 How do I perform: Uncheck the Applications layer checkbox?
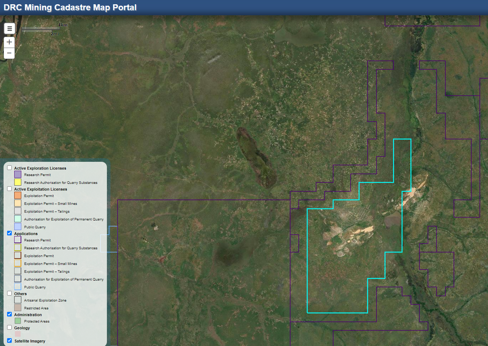10,233
